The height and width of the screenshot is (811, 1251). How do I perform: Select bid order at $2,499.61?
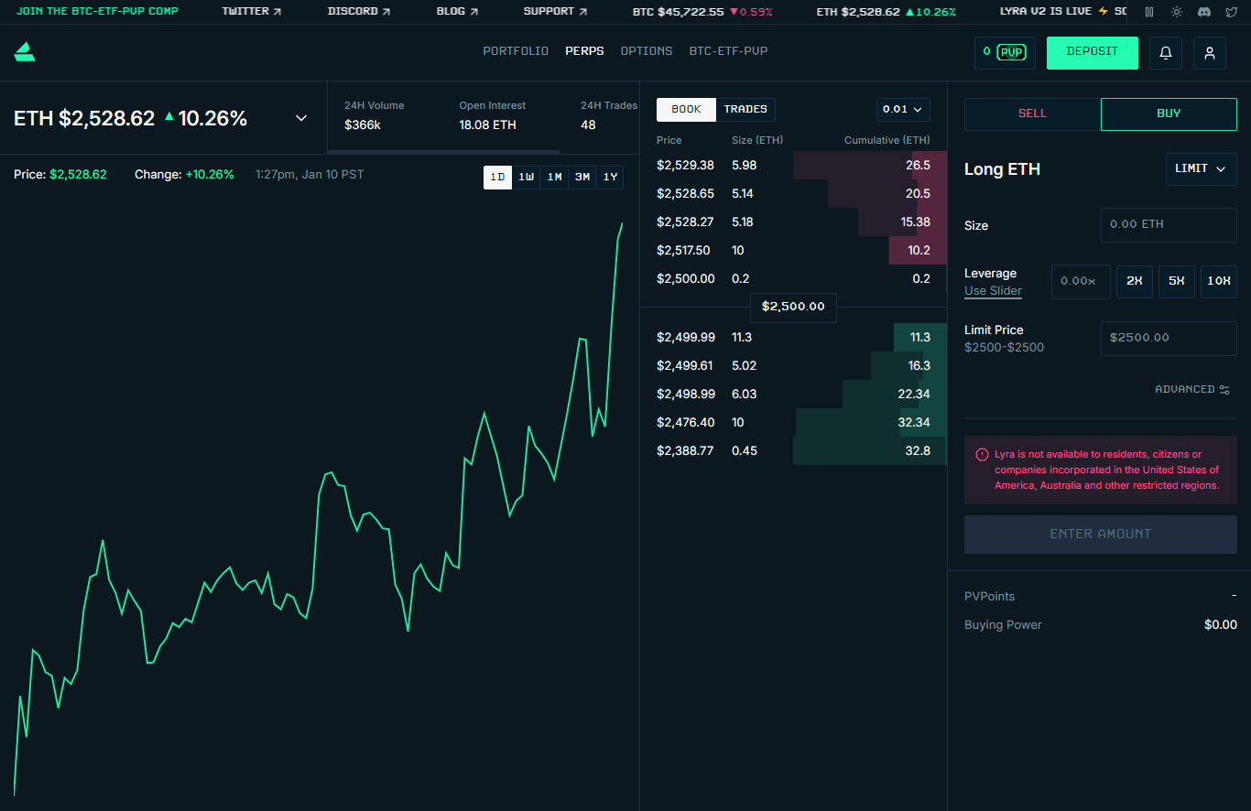point(793,366)
